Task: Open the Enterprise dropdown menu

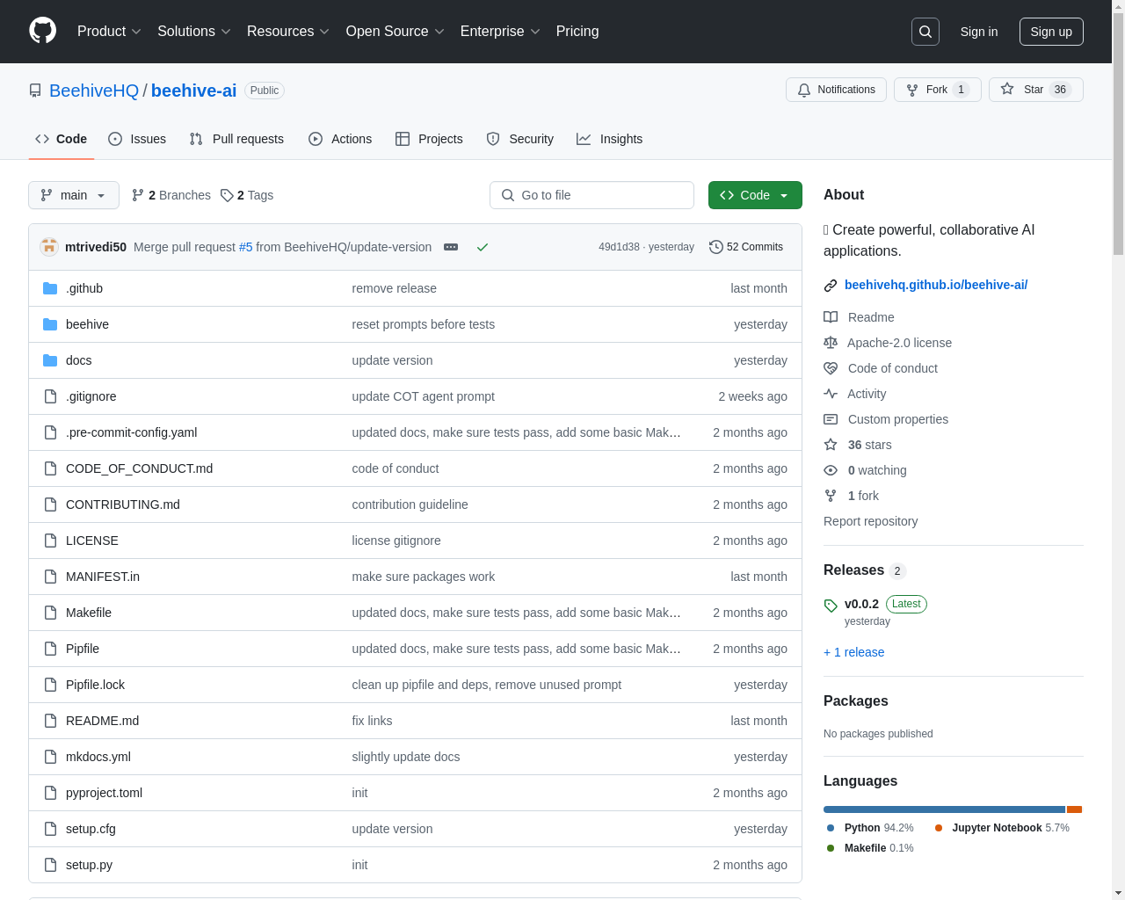Action: coord(500,32)
